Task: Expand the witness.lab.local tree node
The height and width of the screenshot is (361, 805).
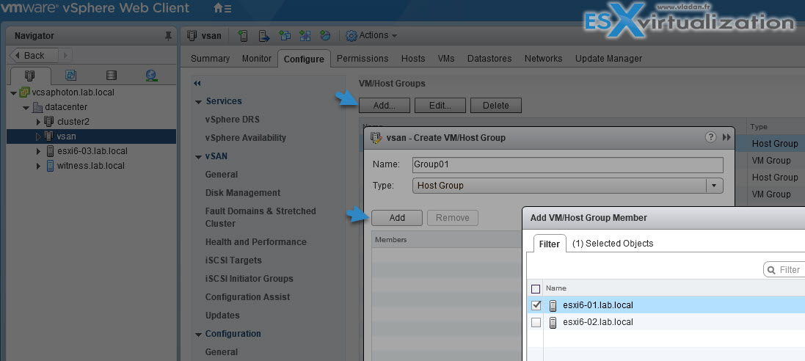Action: 38,166
